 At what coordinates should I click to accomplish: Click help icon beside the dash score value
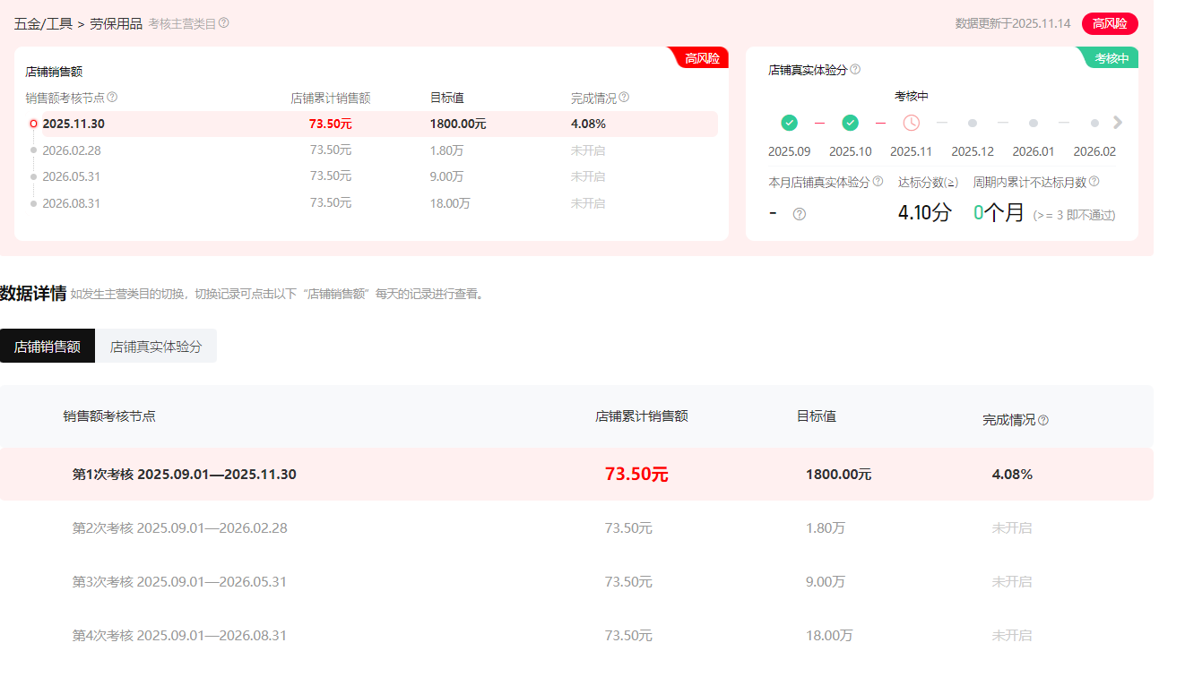pos(800,214)
